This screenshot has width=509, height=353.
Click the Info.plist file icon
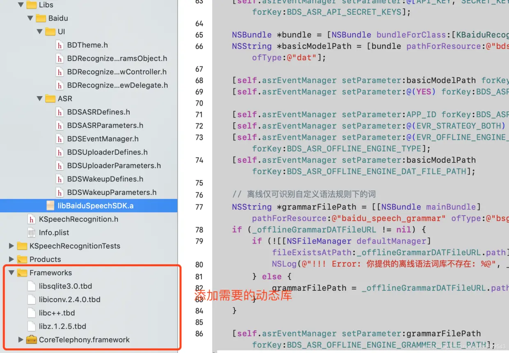pos(32,233)
